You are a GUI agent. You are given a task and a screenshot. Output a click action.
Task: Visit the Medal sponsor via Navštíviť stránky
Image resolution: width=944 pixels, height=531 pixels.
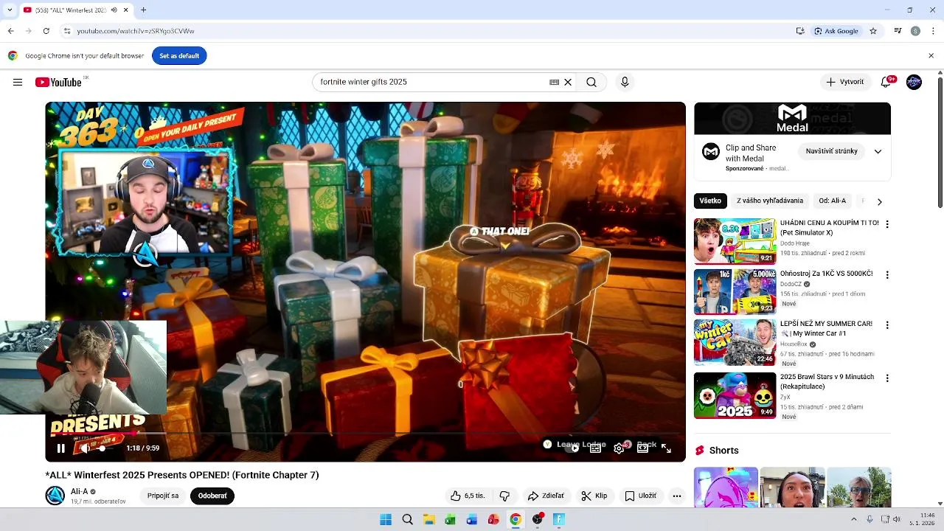(831, 151)
